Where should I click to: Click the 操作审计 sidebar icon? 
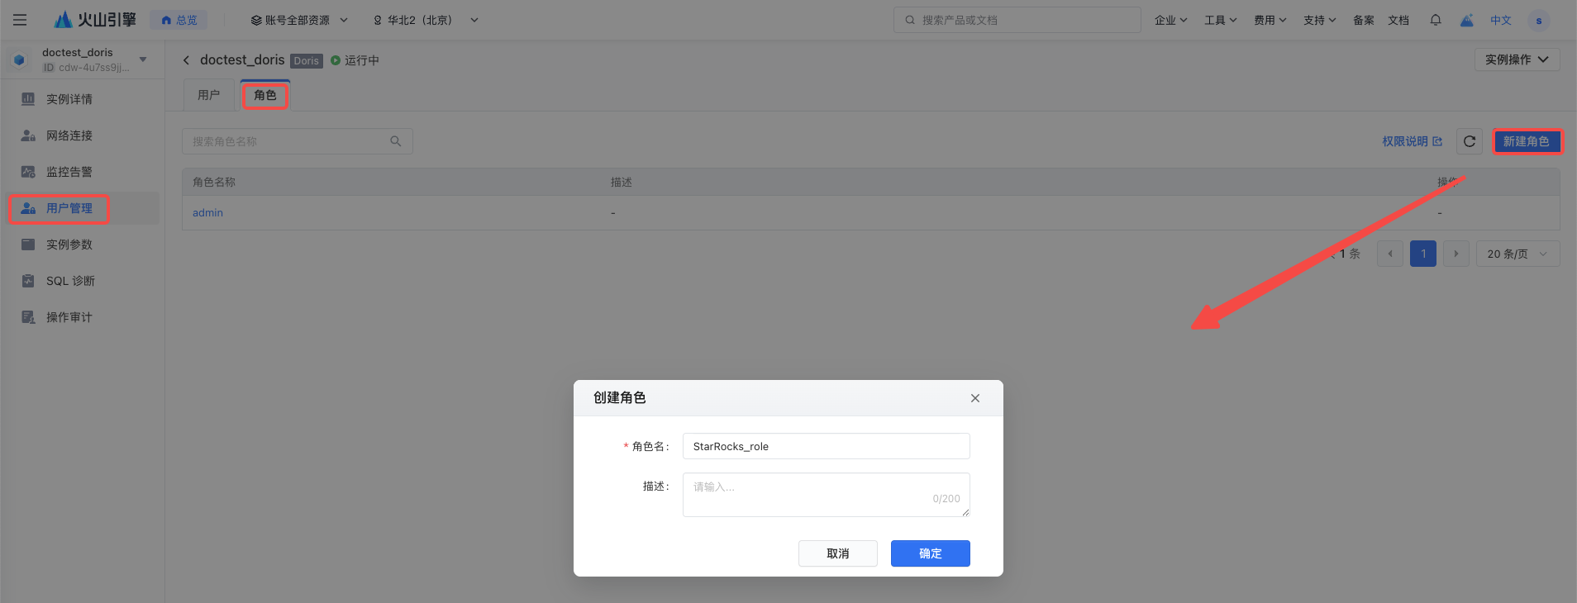coord(28,317)
